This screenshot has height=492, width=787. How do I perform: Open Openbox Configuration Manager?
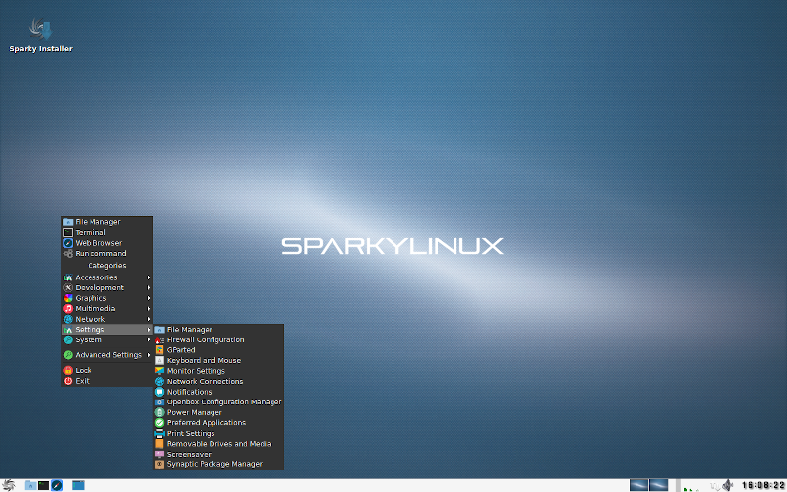[218, 402]
